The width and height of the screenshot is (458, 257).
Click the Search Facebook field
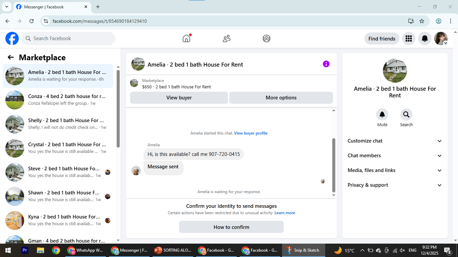pyautogui.click(x=68, y=38)
